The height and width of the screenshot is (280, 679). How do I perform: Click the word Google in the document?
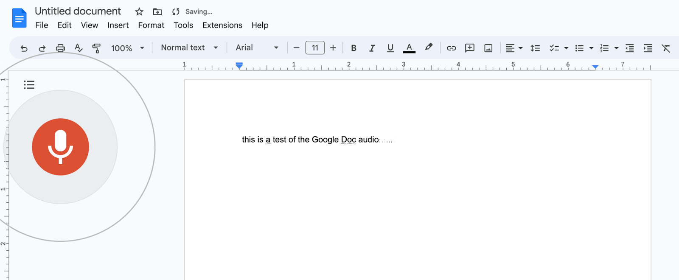[x=325, y=140]
